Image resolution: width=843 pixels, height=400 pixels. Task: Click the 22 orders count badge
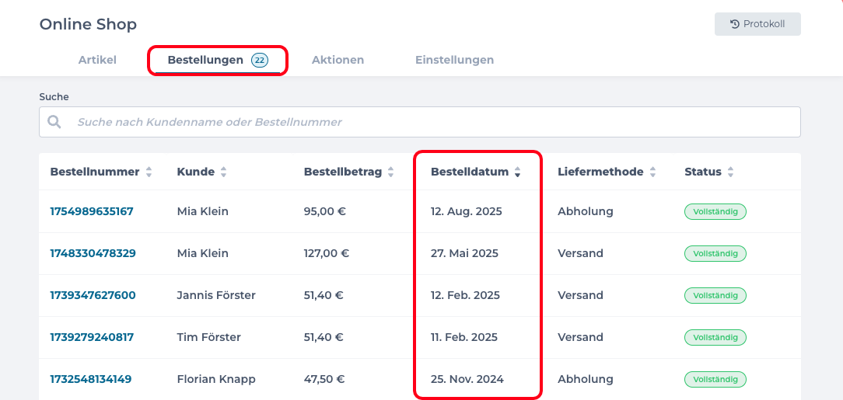(260, 60)
